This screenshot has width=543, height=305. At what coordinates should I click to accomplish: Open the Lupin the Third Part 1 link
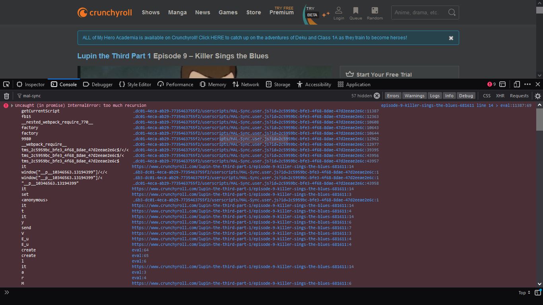click(x=114, y=56)
